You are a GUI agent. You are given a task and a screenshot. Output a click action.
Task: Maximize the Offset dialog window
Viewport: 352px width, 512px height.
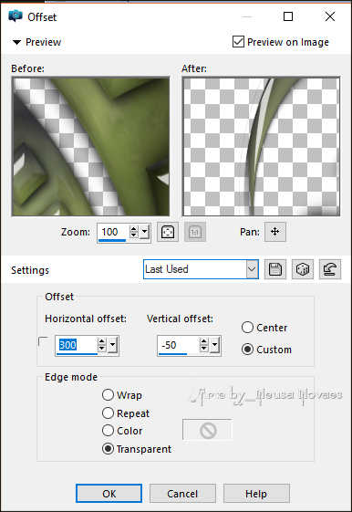click(x=288, y=16)
